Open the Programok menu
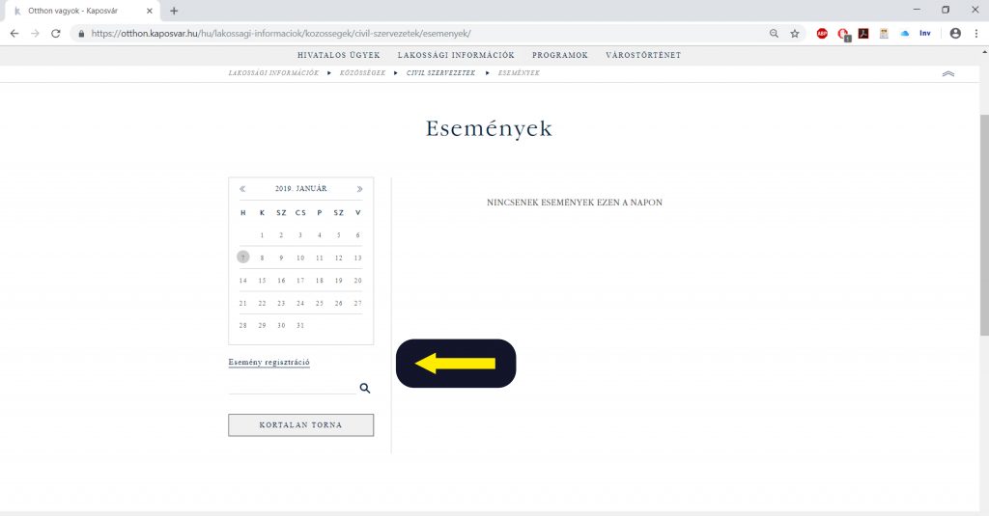The image size is (989, 516). point(559,55)
